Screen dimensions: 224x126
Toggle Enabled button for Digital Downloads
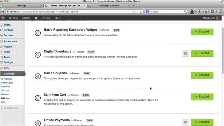click(202, 54)
